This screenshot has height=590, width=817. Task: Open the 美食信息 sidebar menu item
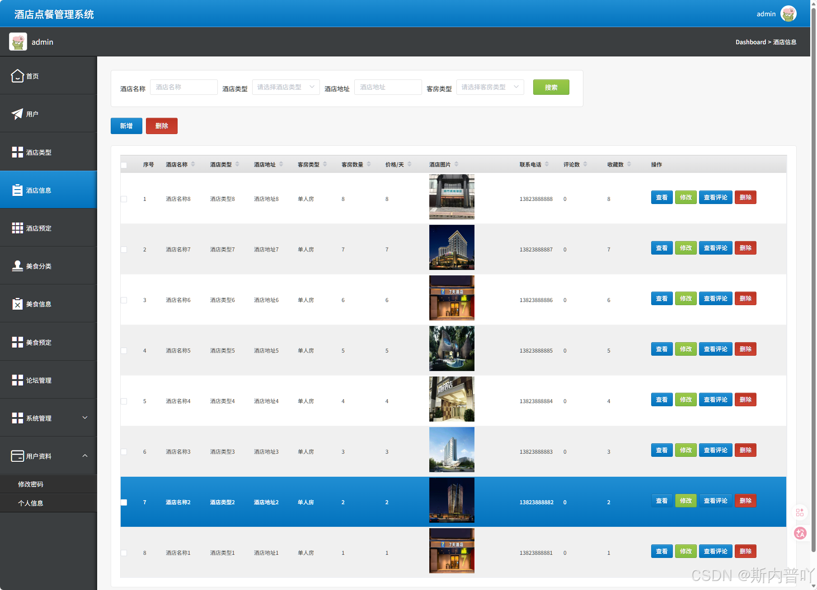click(x=48, y=304)
